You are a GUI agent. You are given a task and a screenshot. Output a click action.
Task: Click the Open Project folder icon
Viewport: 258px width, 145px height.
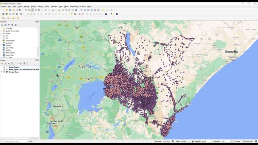pos(6,10)
